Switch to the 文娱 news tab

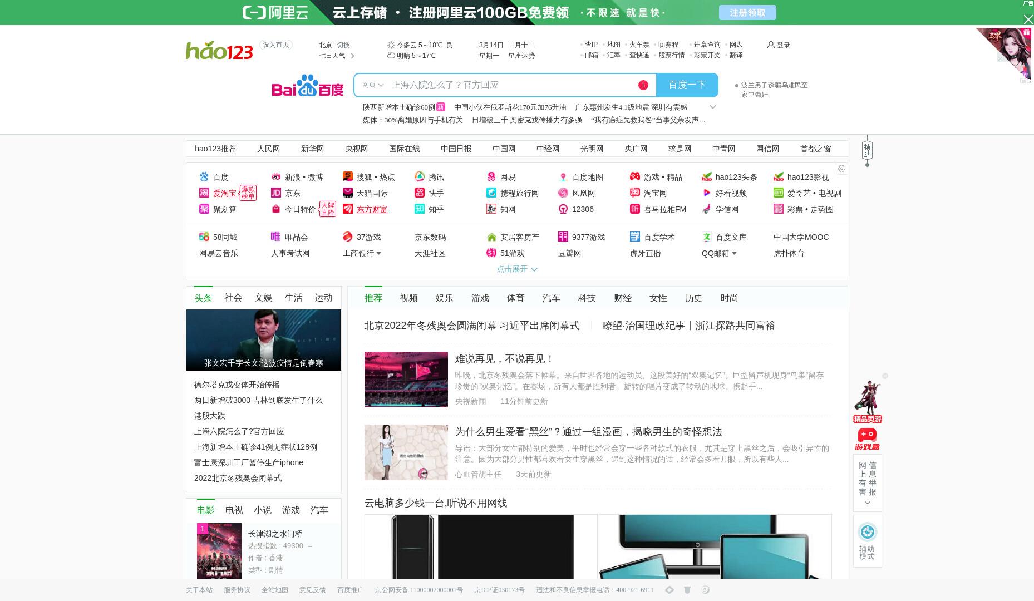[263, 298]
